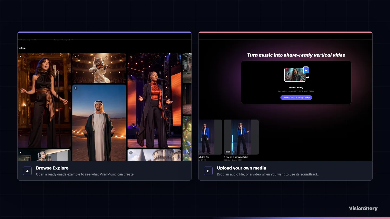Click the 2K resolution badge

tap(233, 152)
